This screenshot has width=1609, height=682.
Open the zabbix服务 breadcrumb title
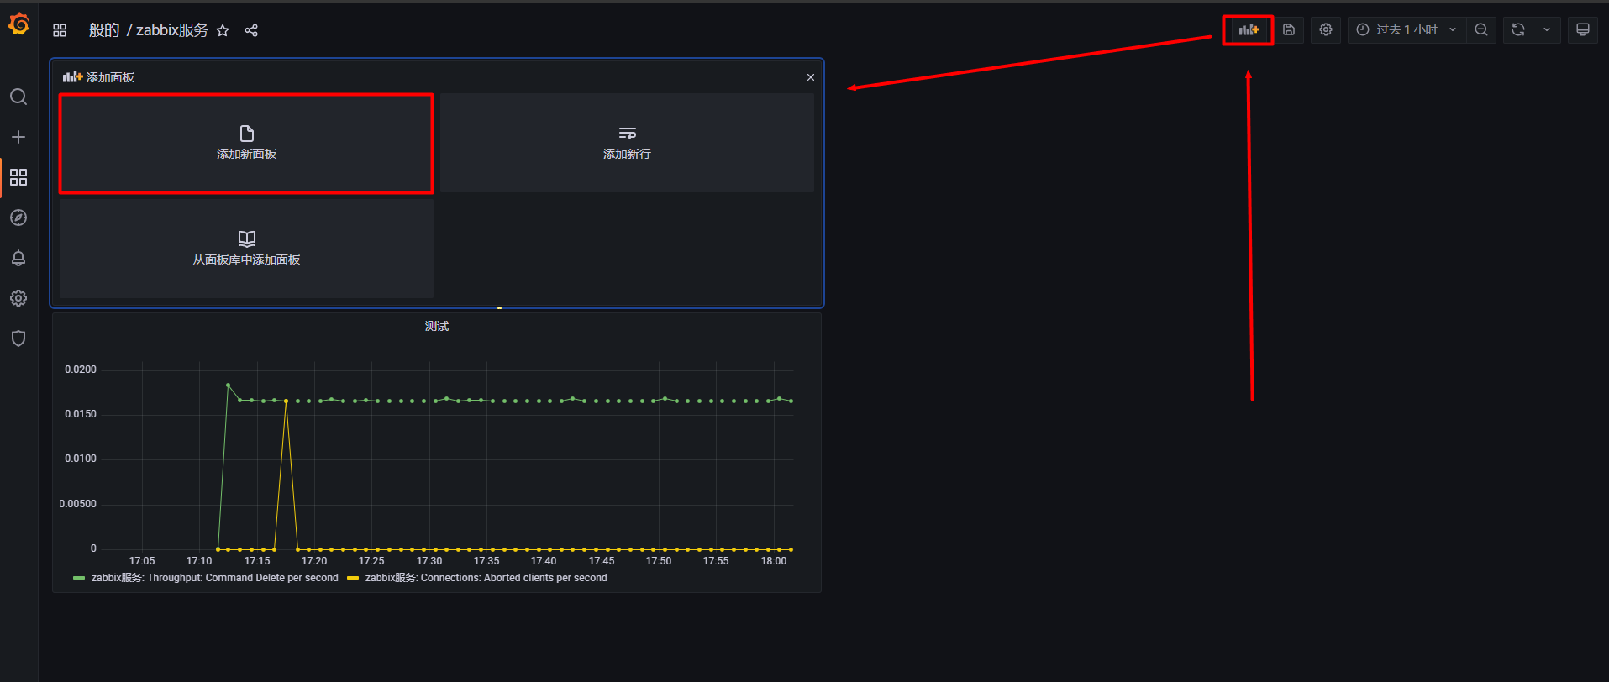(x=172, y=30)
